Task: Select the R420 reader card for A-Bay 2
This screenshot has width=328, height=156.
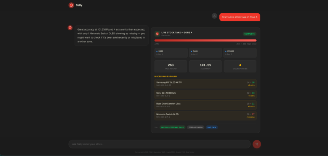Action: [x=205, y=53]
